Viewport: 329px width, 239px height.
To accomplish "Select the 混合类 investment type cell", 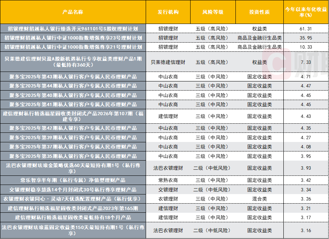I will [259, 199].
